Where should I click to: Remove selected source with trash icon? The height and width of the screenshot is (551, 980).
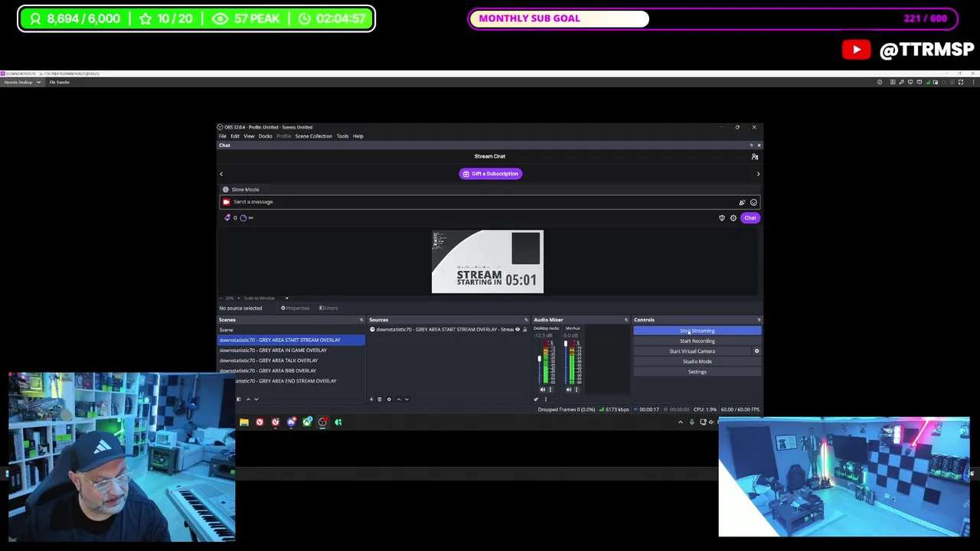coord(380,399)
